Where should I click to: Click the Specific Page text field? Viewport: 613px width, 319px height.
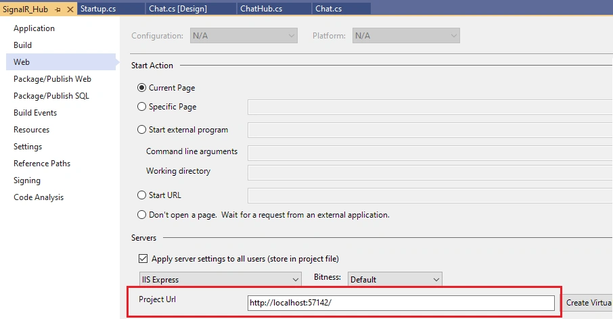coord(430,107)
